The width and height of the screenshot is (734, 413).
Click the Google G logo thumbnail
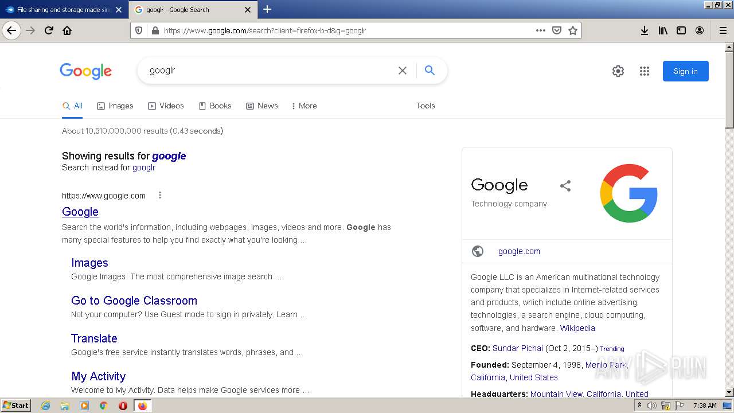629,193
